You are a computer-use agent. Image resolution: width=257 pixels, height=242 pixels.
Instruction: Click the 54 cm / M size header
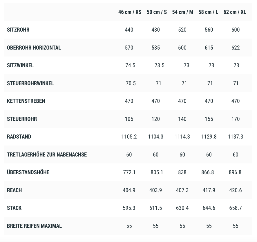(x=182, y=12)
